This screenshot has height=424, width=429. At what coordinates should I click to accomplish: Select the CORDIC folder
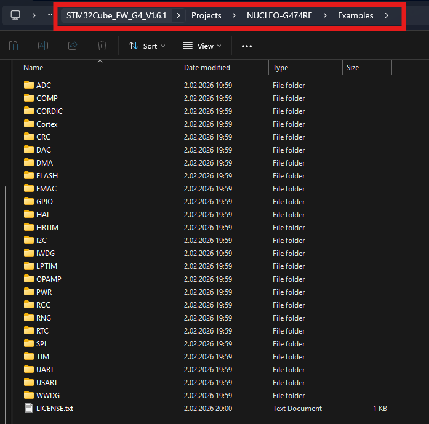click(x=49, y=111)
